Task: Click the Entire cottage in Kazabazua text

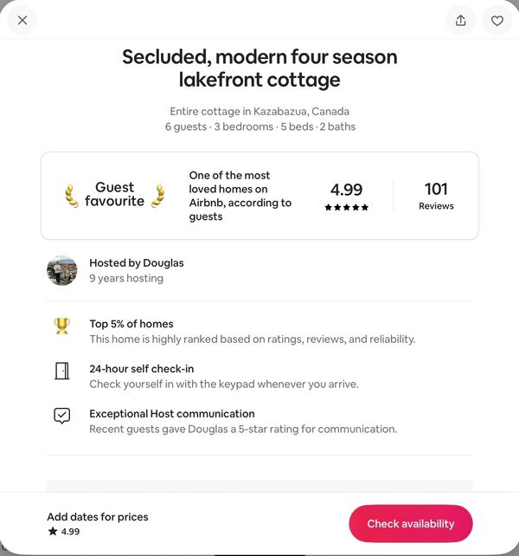Action: tap(259, 111)
